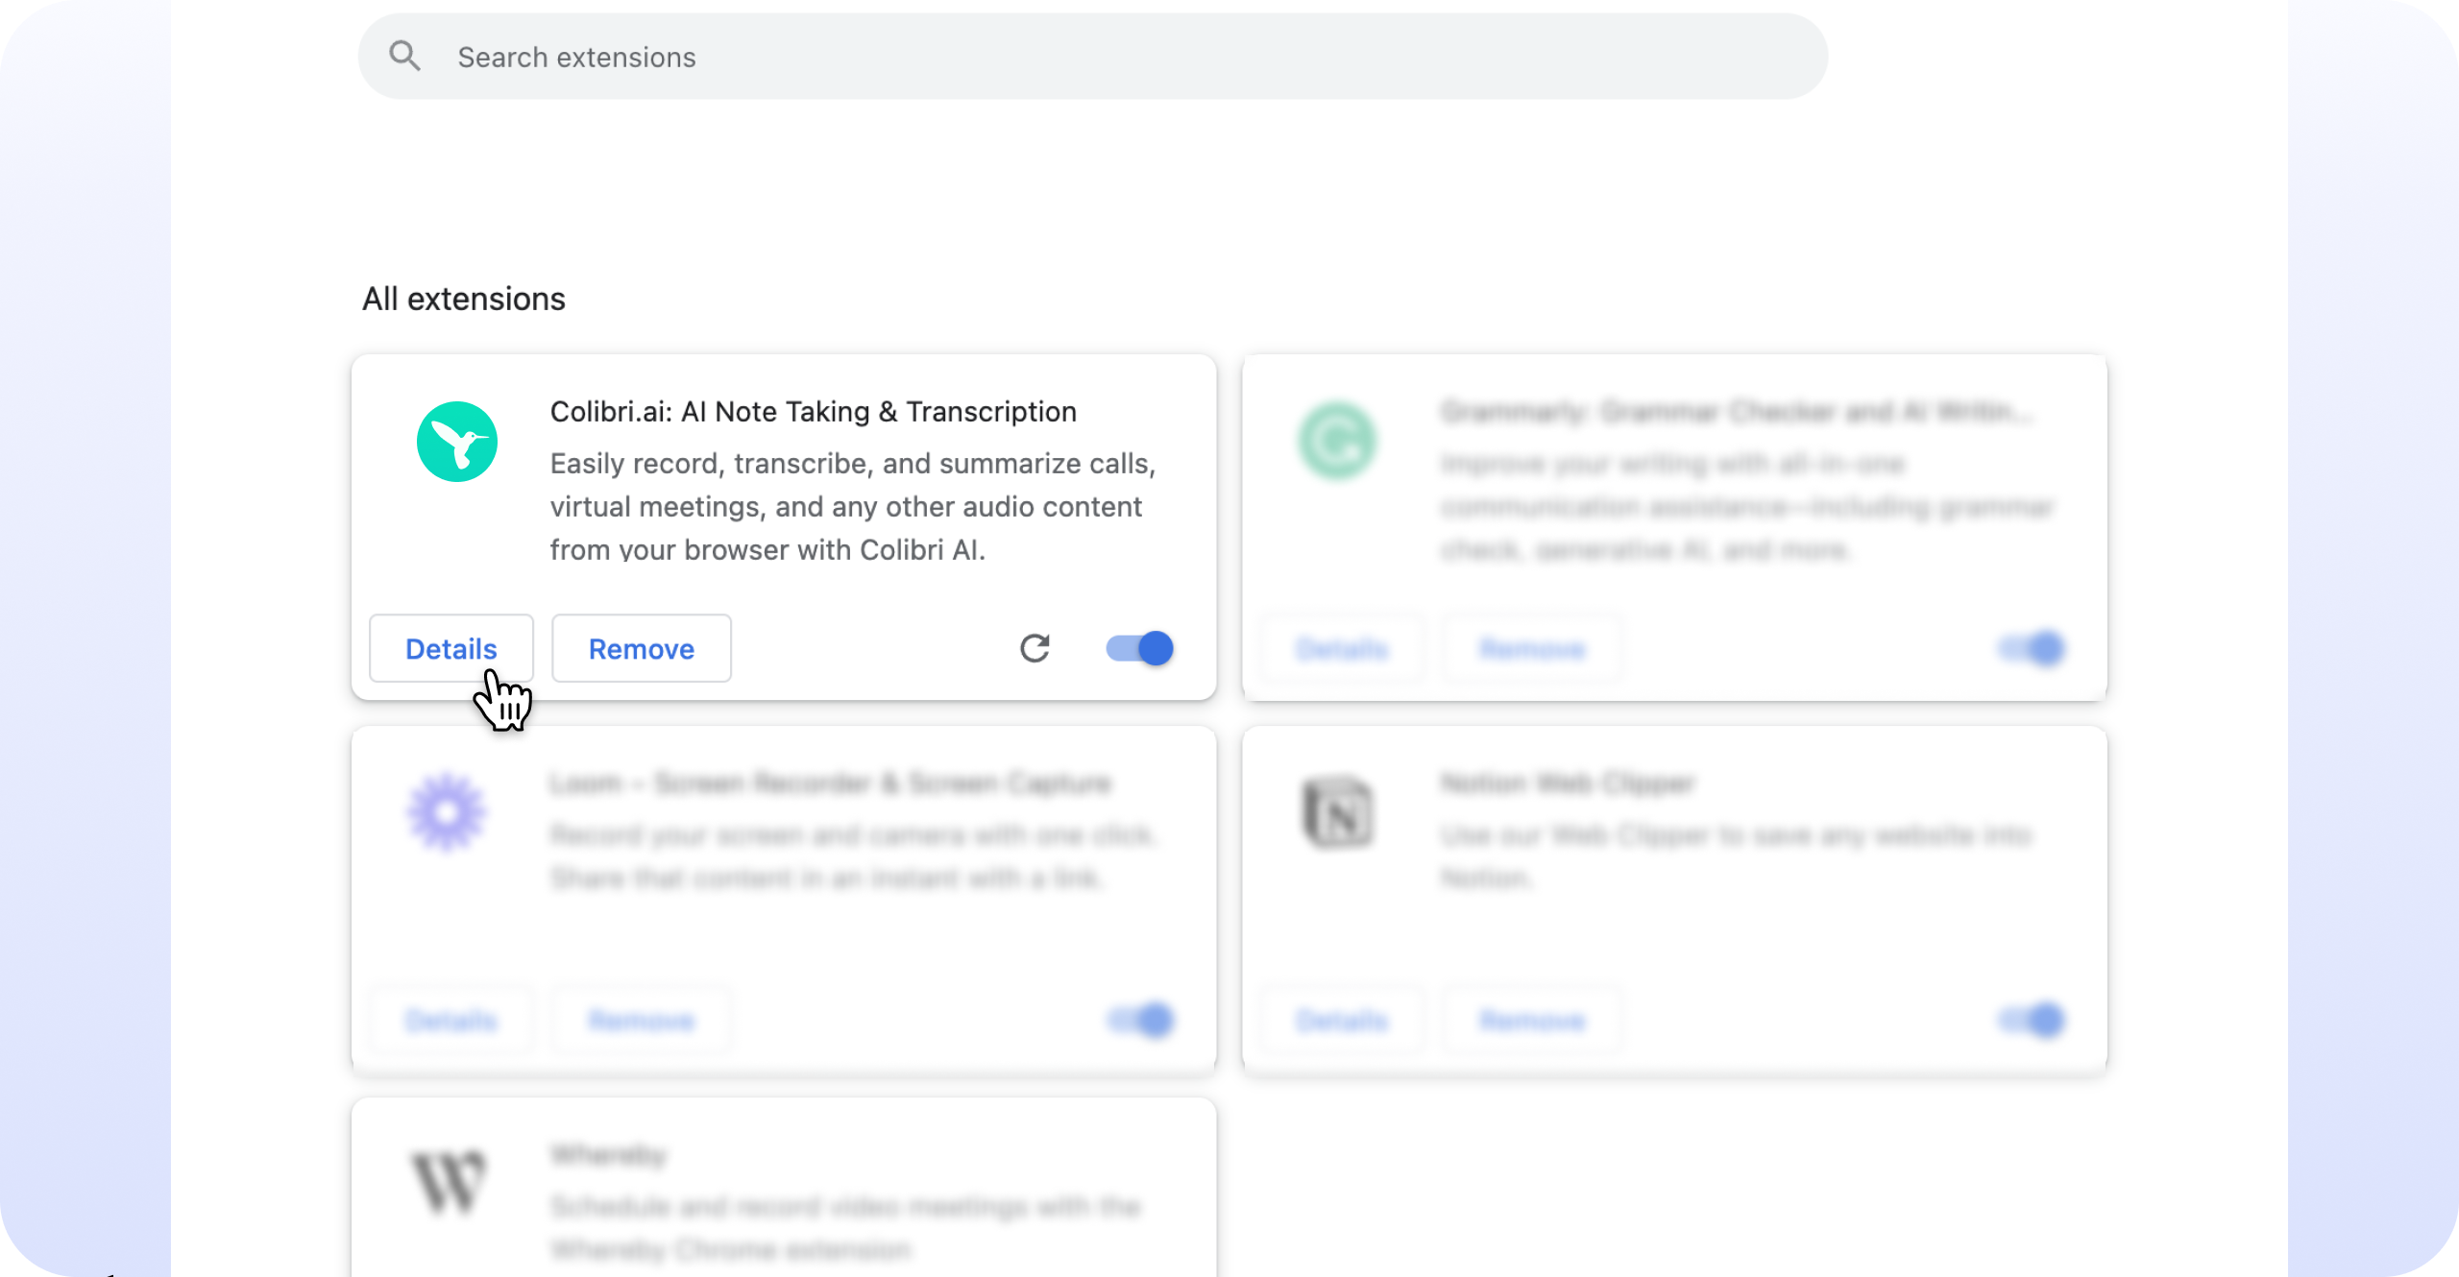2459x1277 pixels.
Task: Reload the Colibri.ai extension
Action: 1035,649
